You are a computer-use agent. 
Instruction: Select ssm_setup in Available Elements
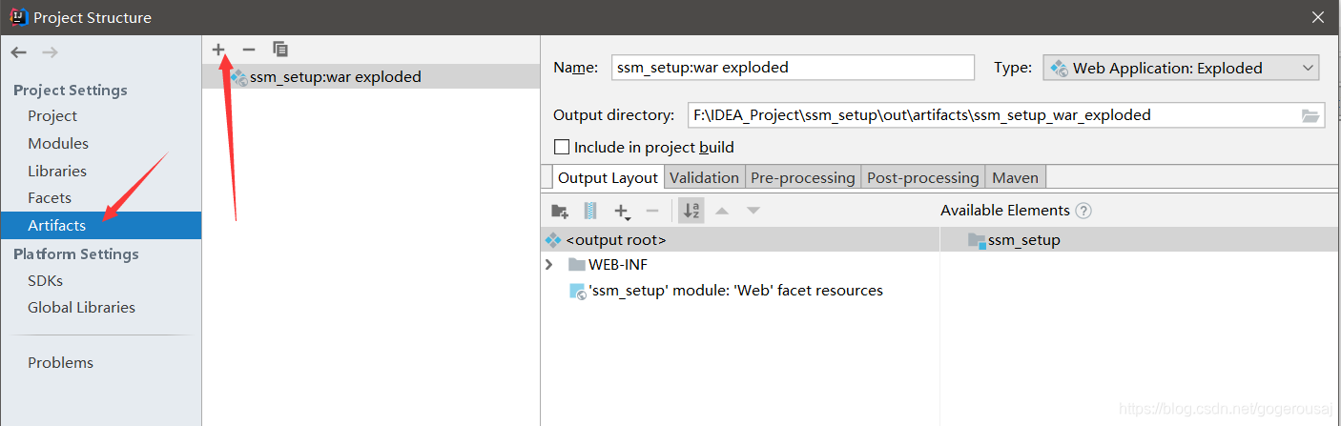[x=1140, y=240]
